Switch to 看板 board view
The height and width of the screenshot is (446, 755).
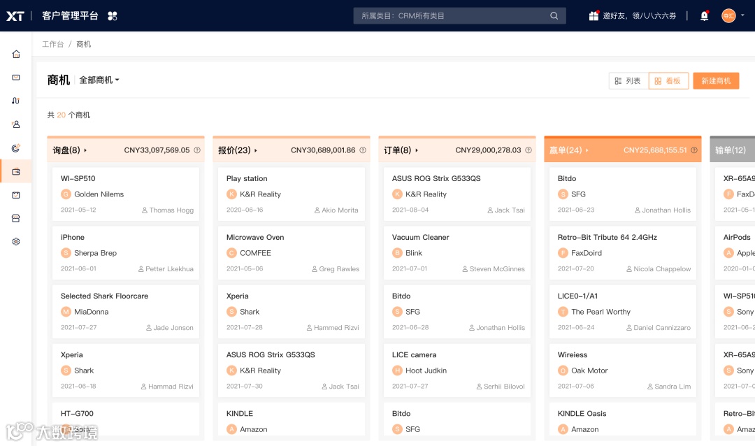tap(668, 81)
